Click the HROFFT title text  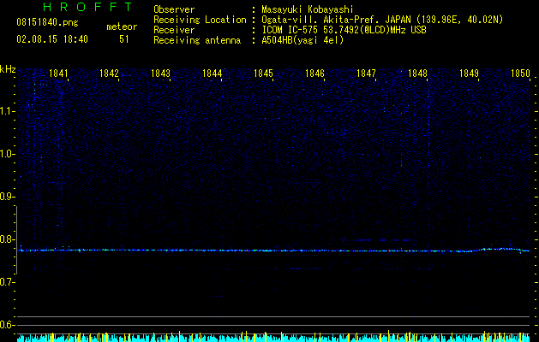coord(87,7)
